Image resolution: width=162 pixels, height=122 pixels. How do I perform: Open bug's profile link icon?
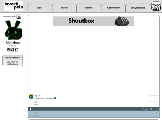coord(39,96)
